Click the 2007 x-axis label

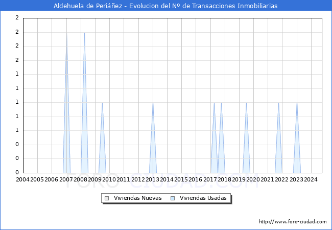(x=66, y=179)
